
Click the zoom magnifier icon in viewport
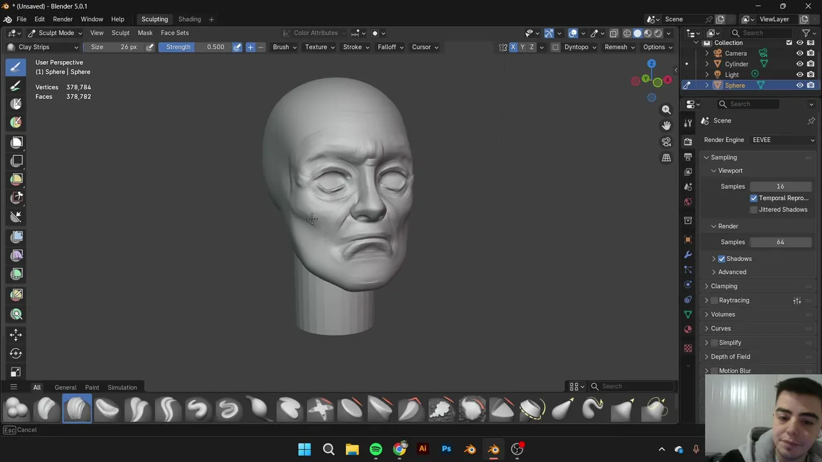[x=666, y=110]
